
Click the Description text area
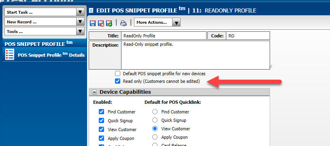click(x=196, y=55)
